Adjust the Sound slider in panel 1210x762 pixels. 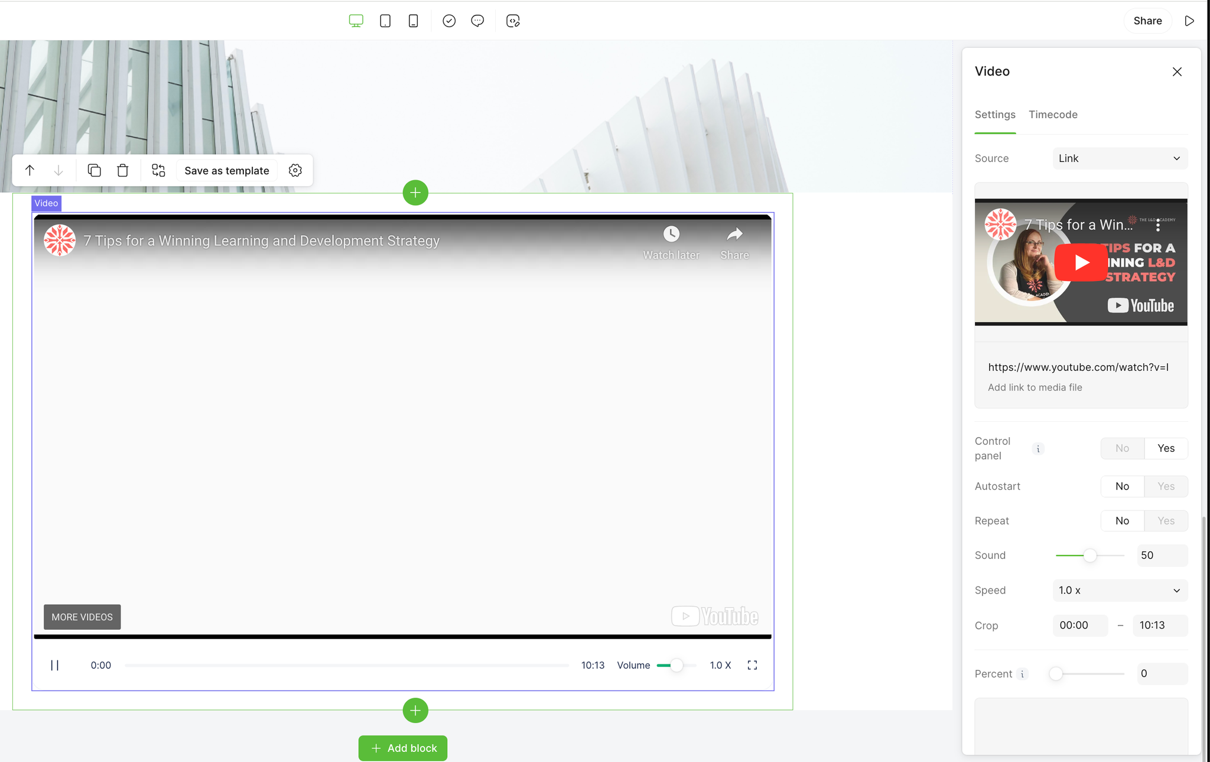pyautogui.click(x=1090, y=556)
